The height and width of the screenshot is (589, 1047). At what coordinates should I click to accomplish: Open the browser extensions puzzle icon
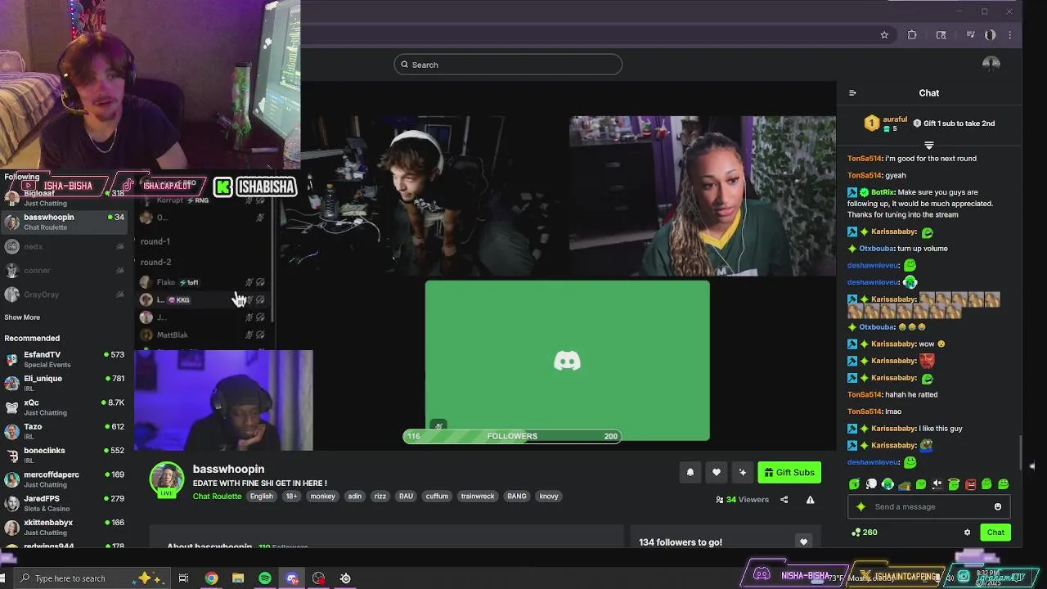[x=912, y=35]
